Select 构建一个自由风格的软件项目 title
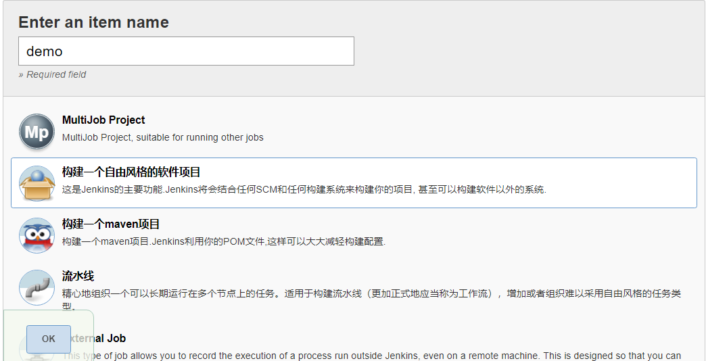The height and width of the screenshot is (361, 706). pyautogui.click(x=131, y=172)
